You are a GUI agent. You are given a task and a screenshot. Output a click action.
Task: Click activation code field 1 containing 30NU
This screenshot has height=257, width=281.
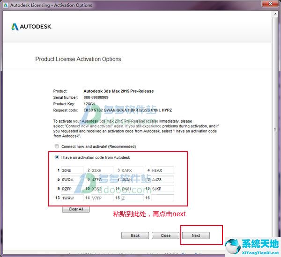[x=73, y=170]
